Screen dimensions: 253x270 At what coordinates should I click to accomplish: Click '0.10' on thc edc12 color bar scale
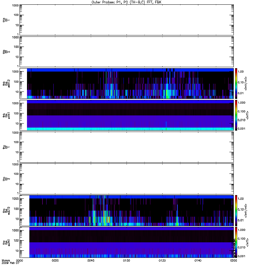click(x=241, y=209)
